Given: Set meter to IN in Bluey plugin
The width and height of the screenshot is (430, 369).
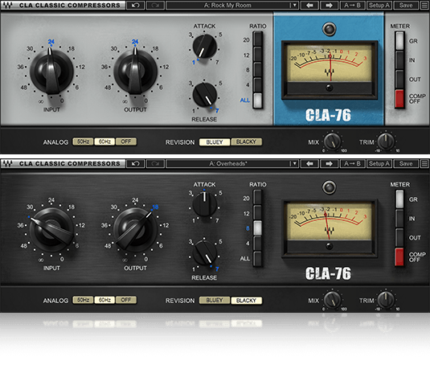Looking at the screenshot, I should click(399, 60).
